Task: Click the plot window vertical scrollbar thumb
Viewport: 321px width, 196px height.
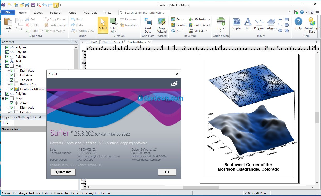Action: [317, 117]
